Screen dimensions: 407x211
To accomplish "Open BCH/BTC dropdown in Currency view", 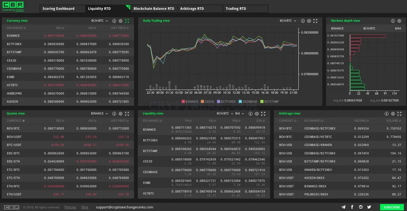I will [x=99, y=21].
